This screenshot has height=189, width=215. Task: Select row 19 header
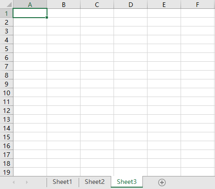7,172
